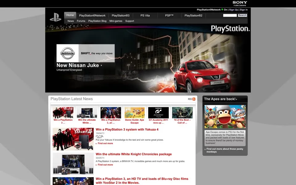Open the New Nissan Juke headline
Screen dimensions: 296x185
coord(78,65)
